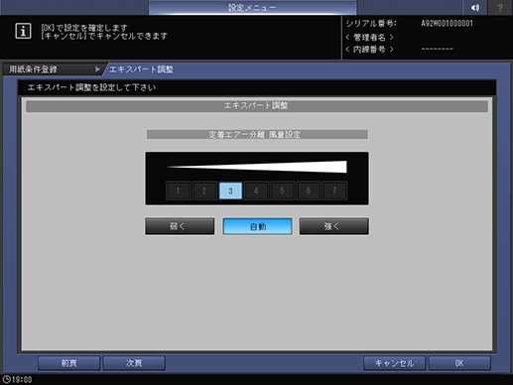This screenshot has width=513, height=385.
Task: Click the 内線番号 label
Action: [x=369, y=50]
